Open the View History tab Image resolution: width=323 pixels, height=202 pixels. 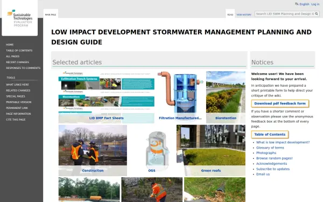(244, 15)
